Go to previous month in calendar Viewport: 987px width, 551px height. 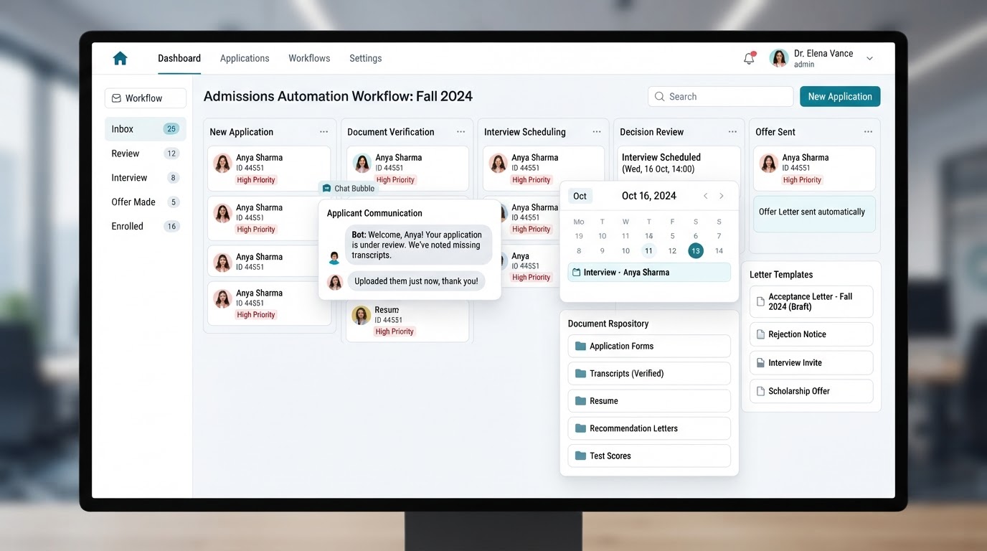[x=706, y=196]
